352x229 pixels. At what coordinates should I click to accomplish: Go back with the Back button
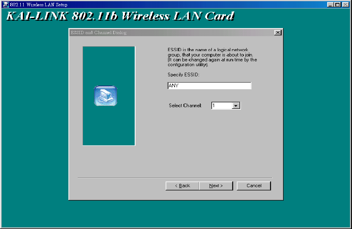click(x=182, y=186)
